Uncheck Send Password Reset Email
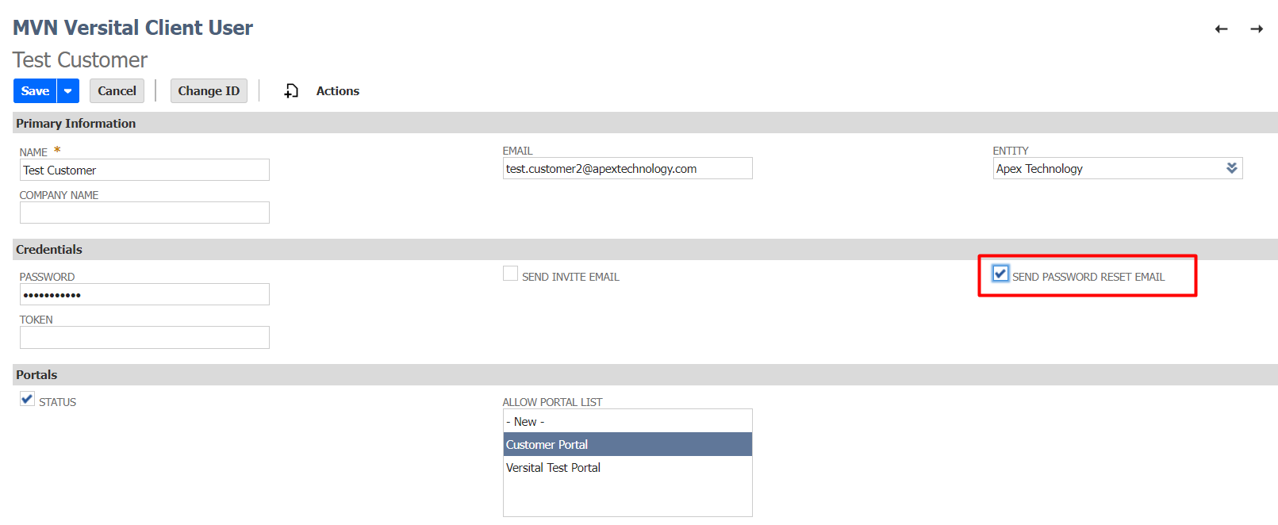Viewport: 1278px width, 525px height. point(1000,274)
